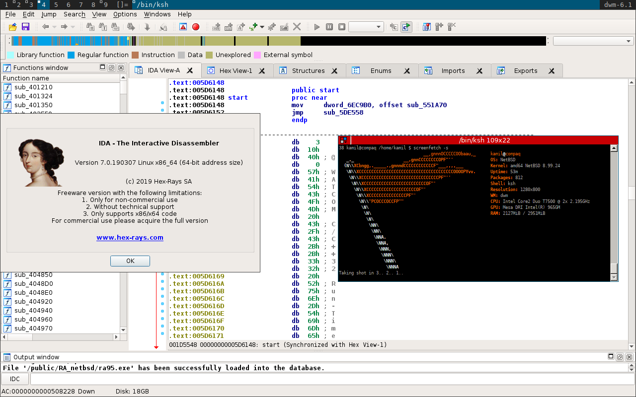The height and width of the screenshot is (397, 636).
Task: Search byte sequence with binoculars 101 icon
Action: click(x=115, y=27)
